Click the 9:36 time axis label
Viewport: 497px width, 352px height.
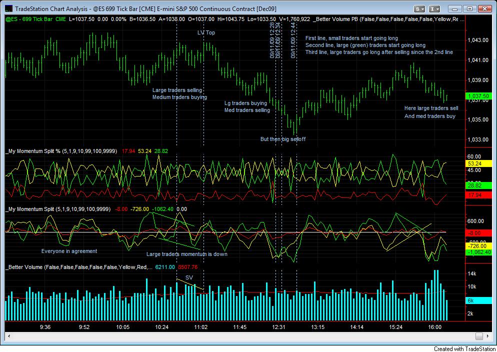45,327
